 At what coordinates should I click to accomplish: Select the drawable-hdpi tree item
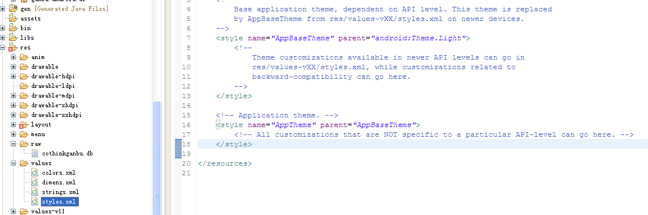(x=53, y=77)
